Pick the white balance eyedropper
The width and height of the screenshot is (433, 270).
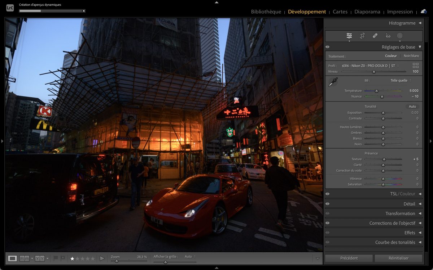point(333,82)
